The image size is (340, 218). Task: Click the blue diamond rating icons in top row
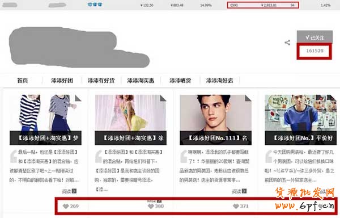pyautogui.click(x=95, y=5)
